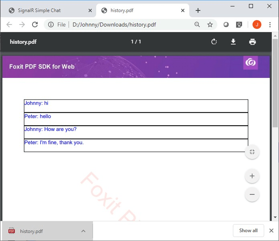This screenshot has height=241, width=279.
Task: Print the PDF document
Action: click(252, 42)
